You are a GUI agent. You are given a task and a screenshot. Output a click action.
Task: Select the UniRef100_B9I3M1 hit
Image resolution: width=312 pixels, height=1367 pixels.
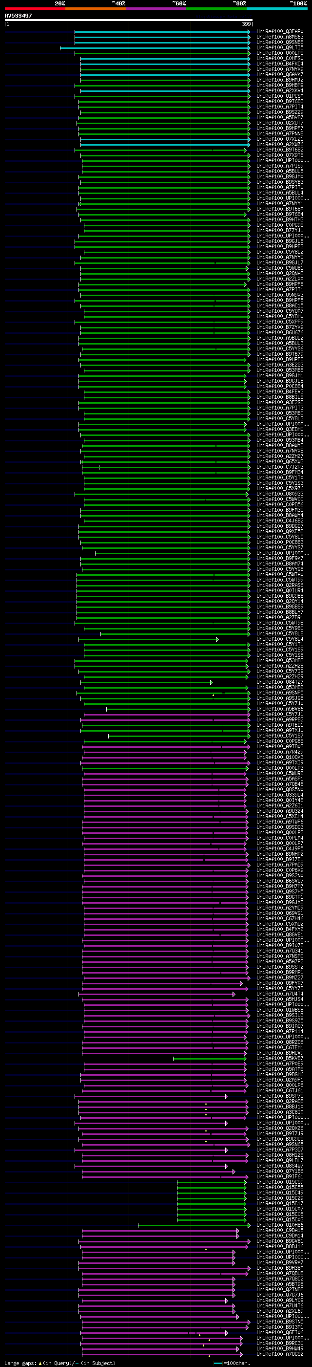tap(280, 1327)
